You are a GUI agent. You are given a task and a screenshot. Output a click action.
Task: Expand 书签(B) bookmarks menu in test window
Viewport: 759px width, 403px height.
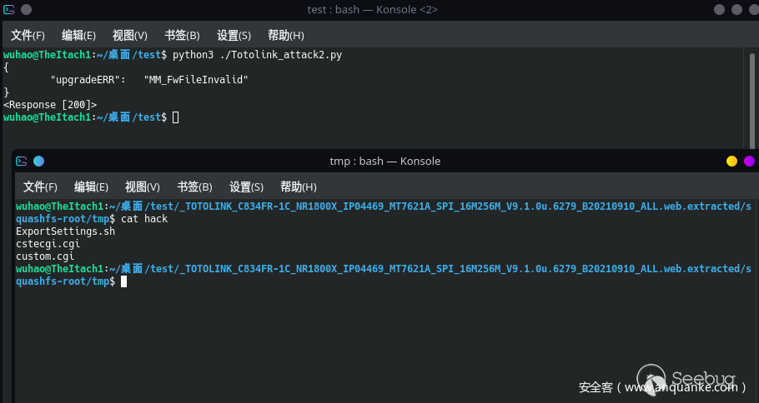coord(182,36)
